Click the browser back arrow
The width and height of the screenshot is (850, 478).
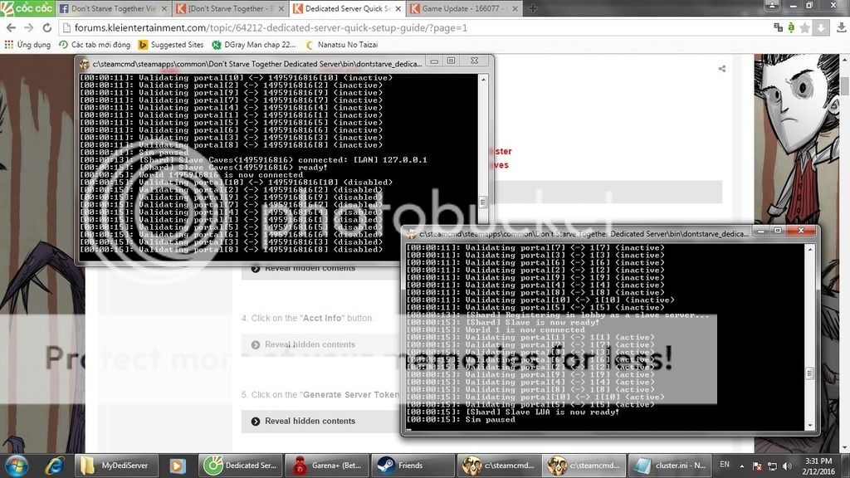(x=12, y=27)
